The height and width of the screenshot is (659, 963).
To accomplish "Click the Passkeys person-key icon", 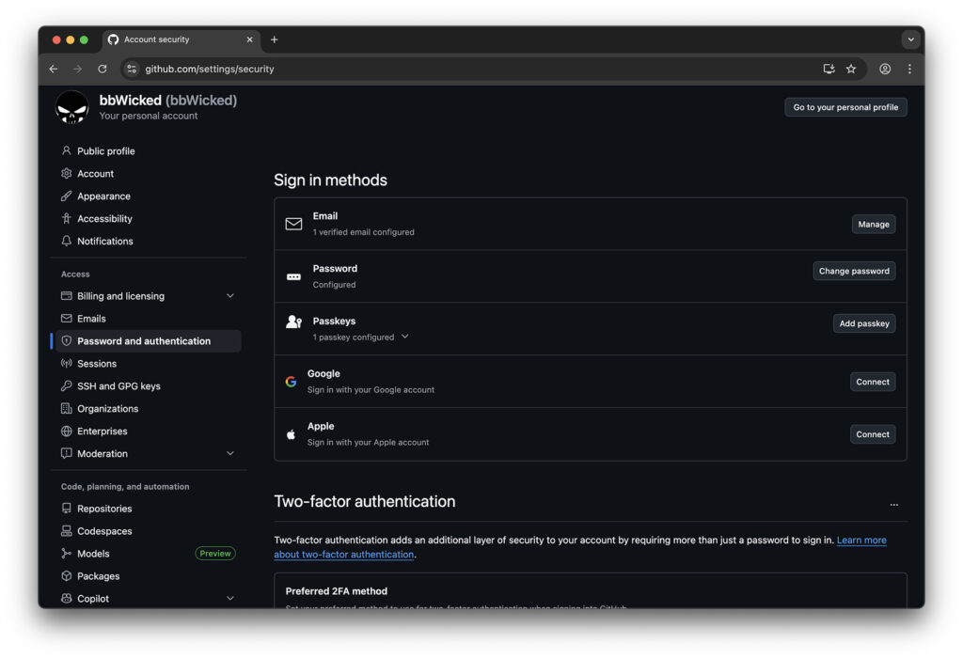I will (x=293, y=322).
